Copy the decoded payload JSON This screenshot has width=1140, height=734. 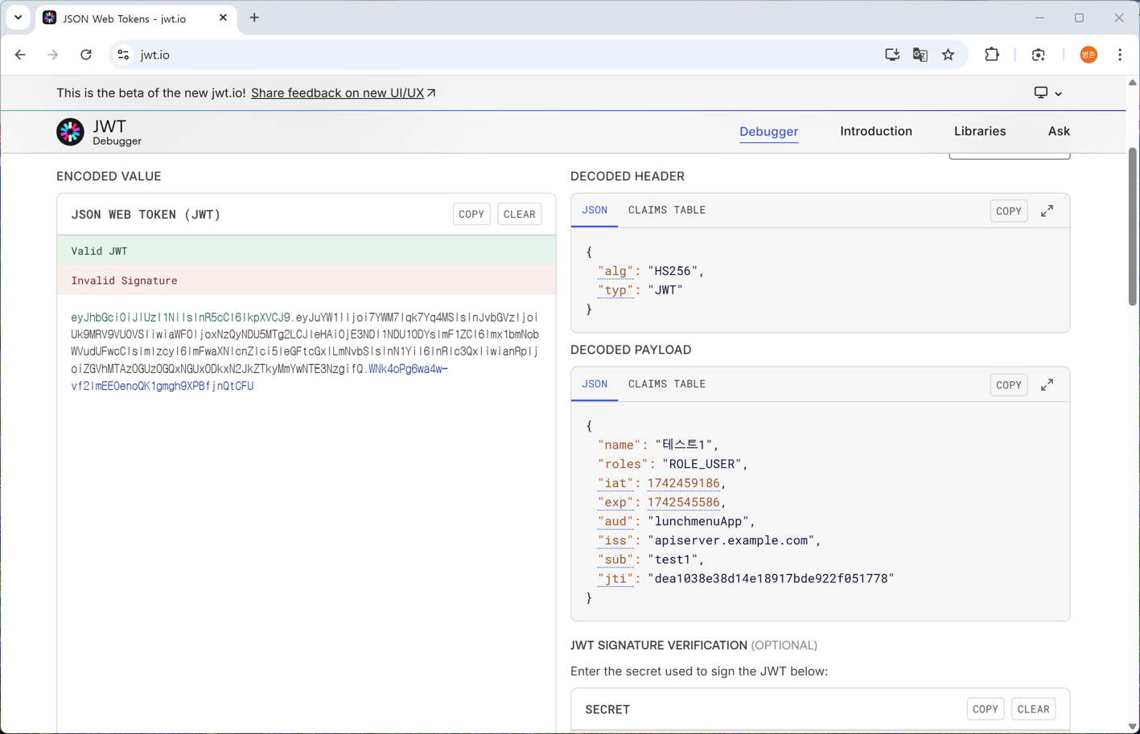click(x=1008, y=385)
